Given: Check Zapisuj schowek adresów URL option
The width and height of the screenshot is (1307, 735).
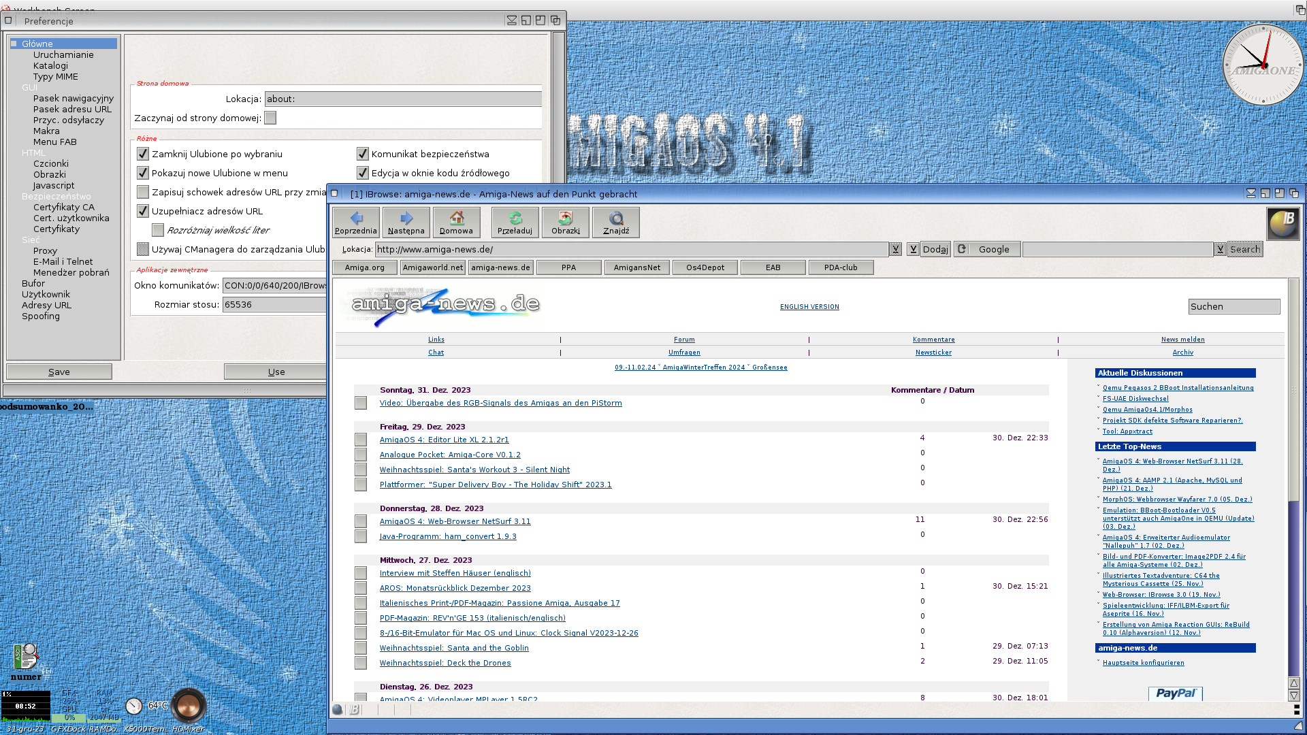Looking at the screenshot, I should 143,192.
